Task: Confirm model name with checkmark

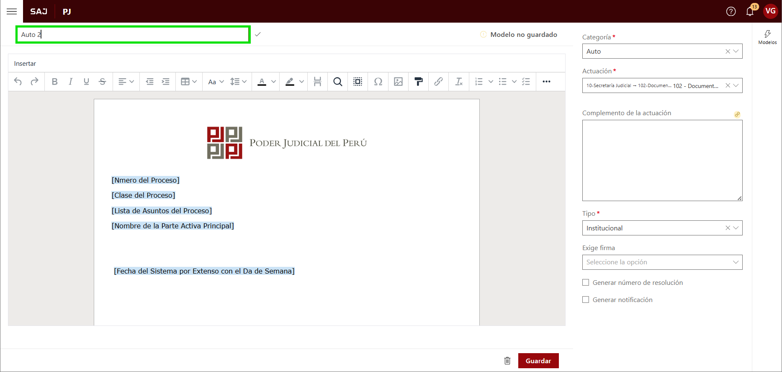Action: pos(258,34)
